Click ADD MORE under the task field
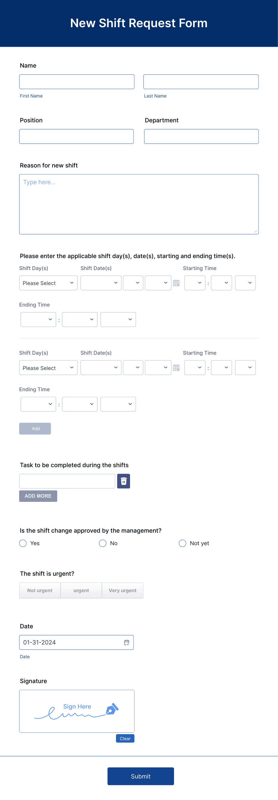278x800 pixels. coord(38,496)
